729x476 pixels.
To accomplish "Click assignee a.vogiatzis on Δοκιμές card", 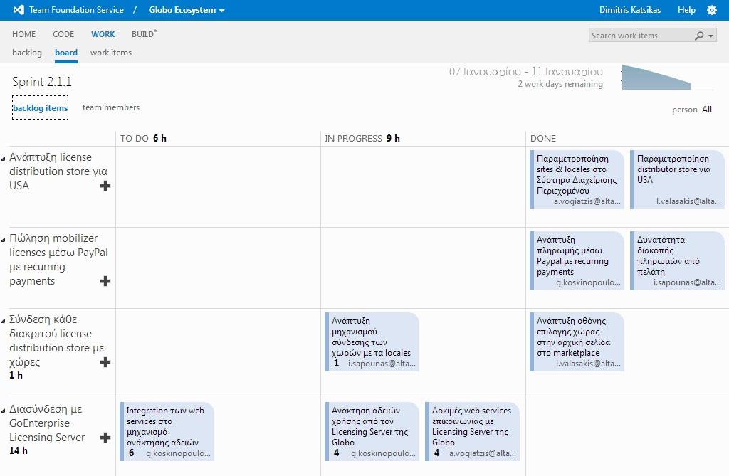I will tap(482, 453).
